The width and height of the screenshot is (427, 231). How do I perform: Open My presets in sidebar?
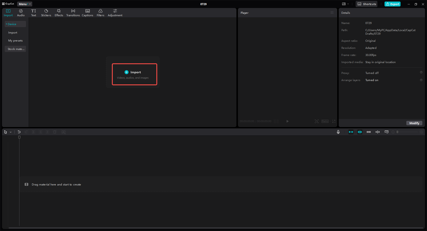tap(15, 41)
